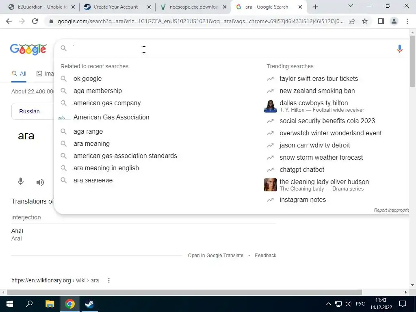Open the Chrome profile avatar
The image size is (416, 312).
(x=394, y=21)
